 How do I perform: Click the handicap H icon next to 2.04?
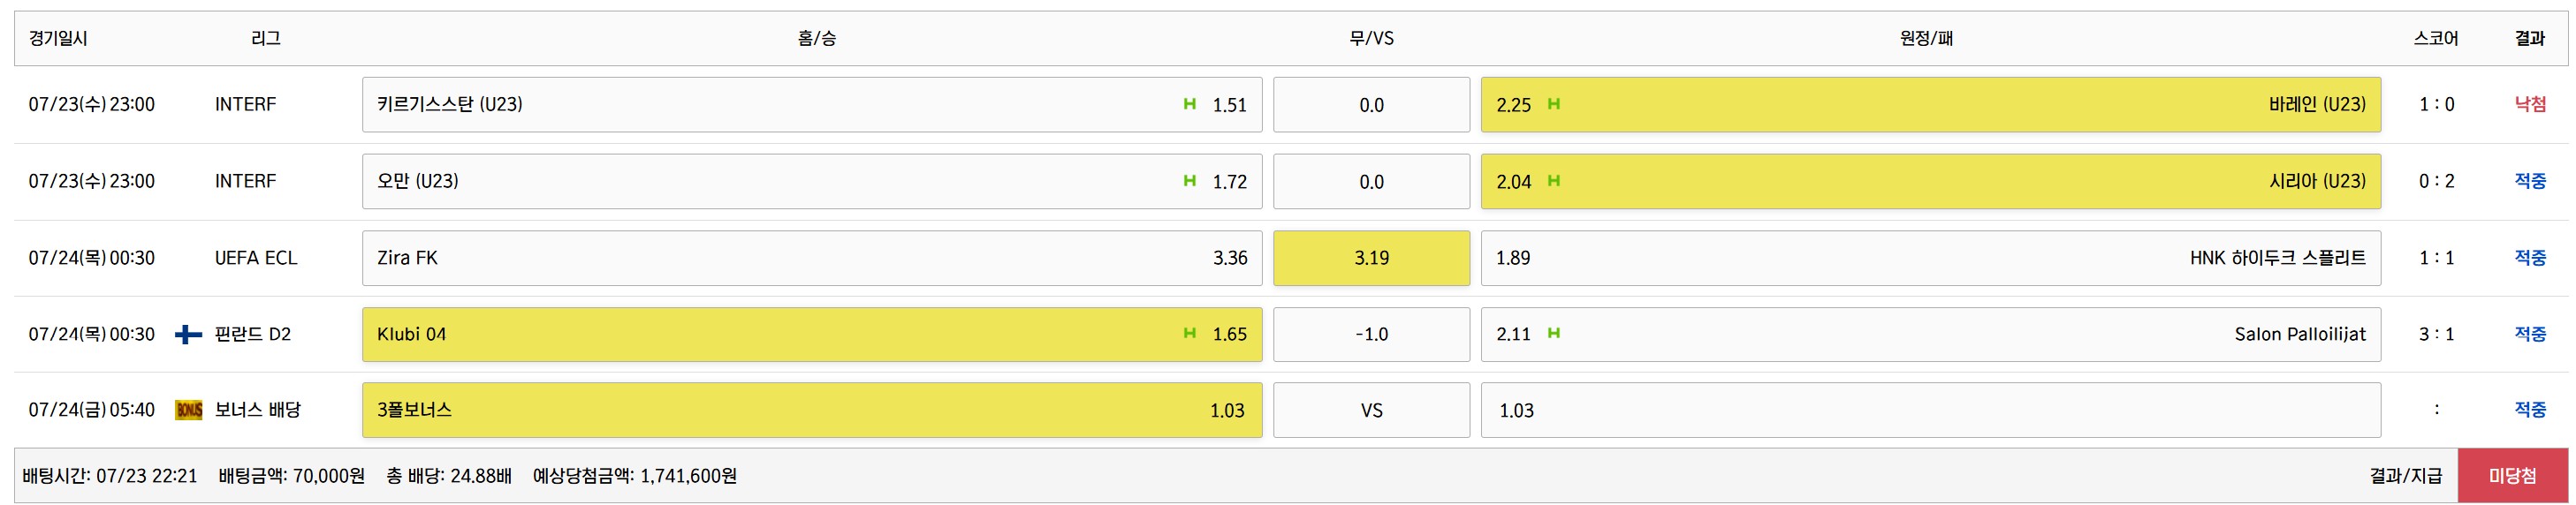[1553, 181]
